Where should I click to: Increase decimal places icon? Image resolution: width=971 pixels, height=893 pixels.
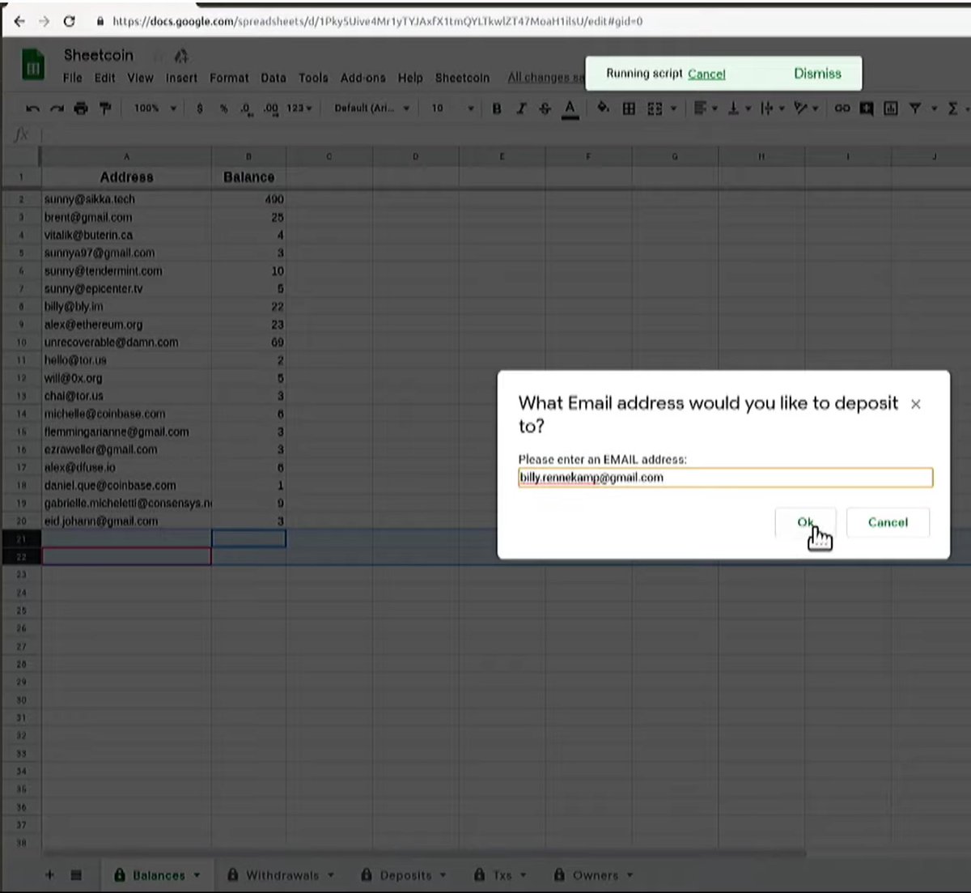[270, 108]
